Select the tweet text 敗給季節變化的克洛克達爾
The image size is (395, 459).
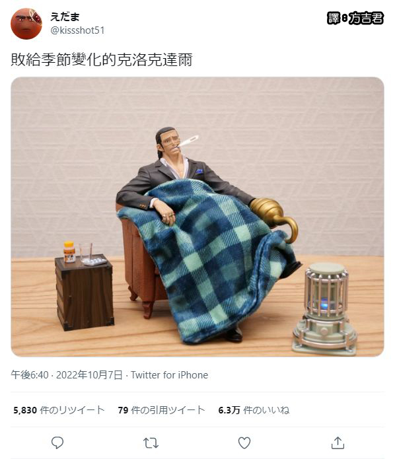pyautogui.click(x=102, y=59)
